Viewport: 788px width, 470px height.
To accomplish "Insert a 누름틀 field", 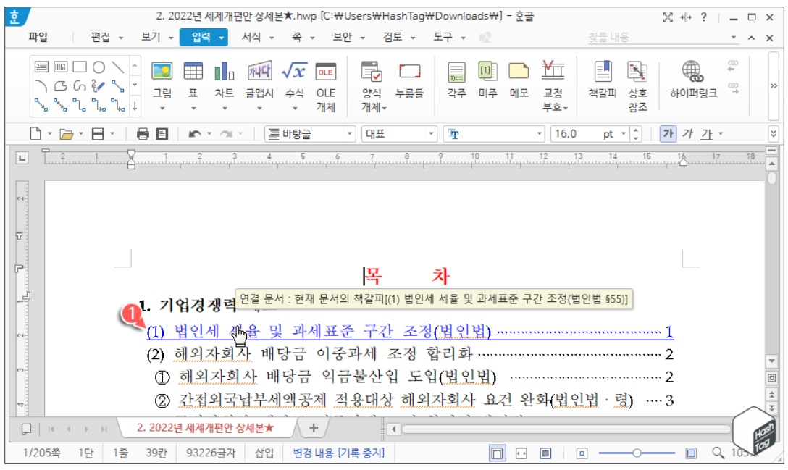I will coord(409,80).
